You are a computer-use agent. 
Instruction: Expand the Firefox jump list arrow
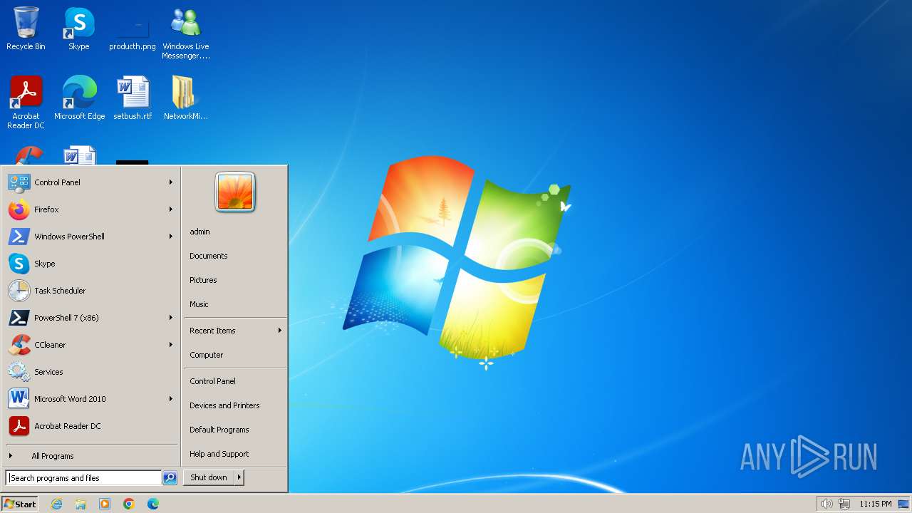[x=171, y=209]
